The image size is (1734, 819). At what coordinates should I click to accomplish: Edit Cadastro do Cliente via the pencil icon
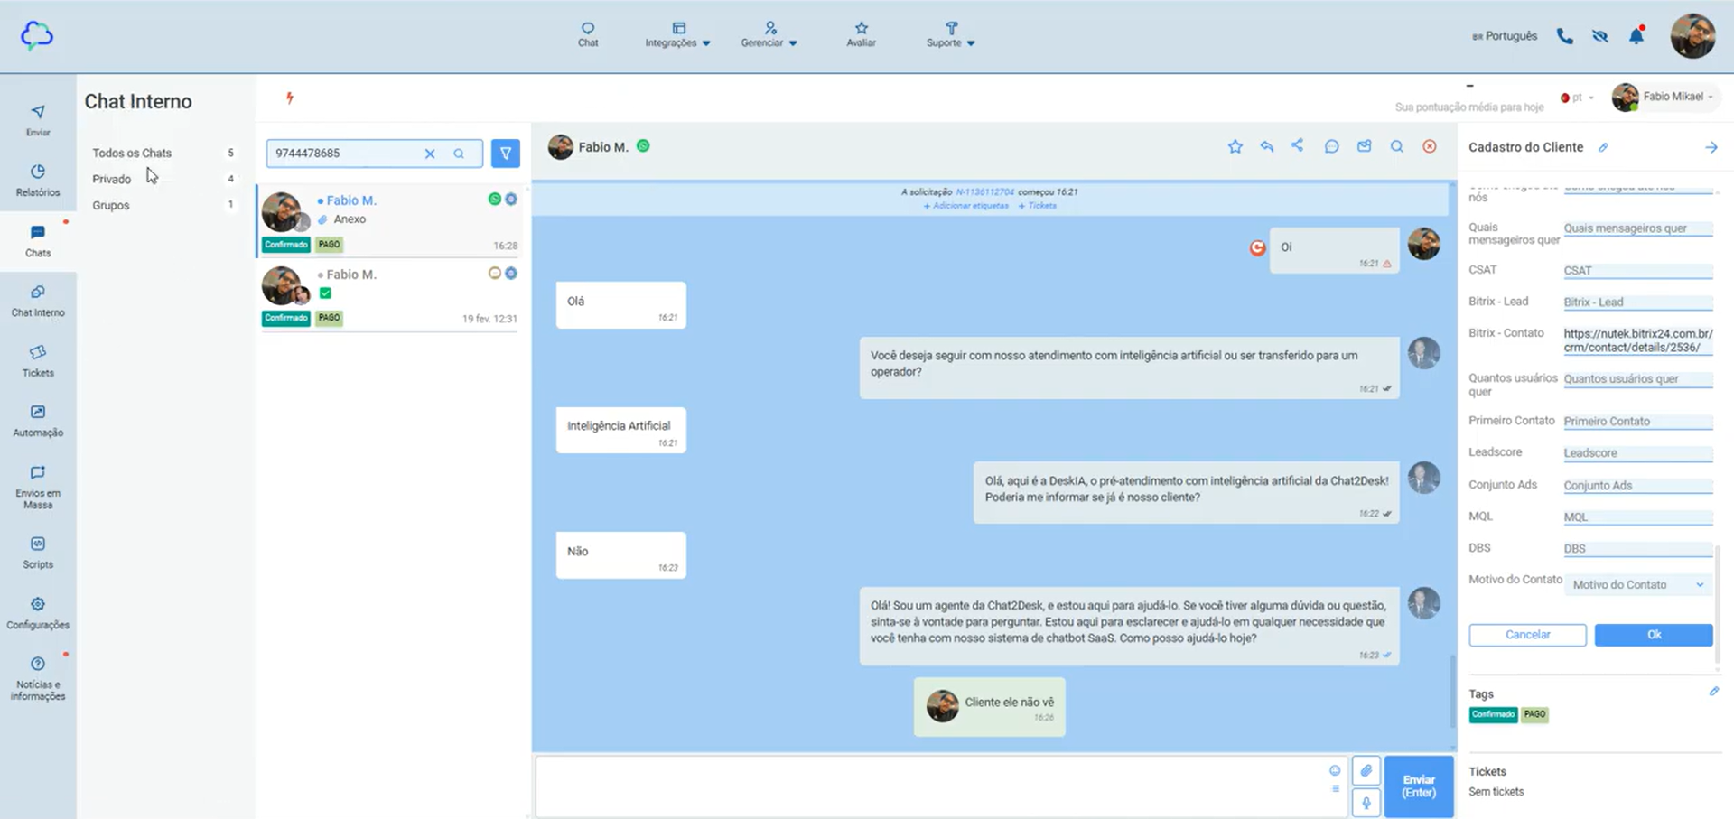click(x=1605, y=146)
